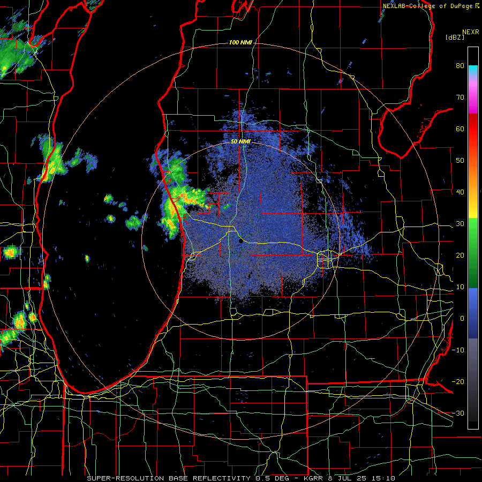Image resolution: width=482 pixels, height=482 pixels.
Task: Pick the bright green band of the color bar
Action: click(x=473, y=228)
